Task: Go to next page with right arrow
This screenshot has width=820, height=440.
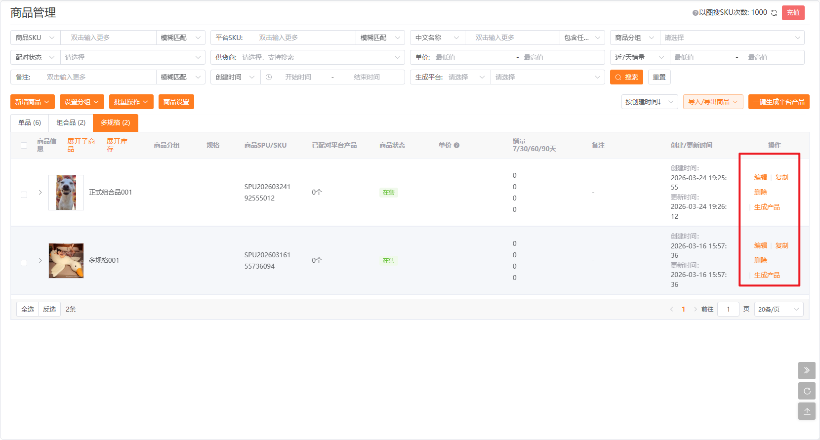Action: (696, 309)
